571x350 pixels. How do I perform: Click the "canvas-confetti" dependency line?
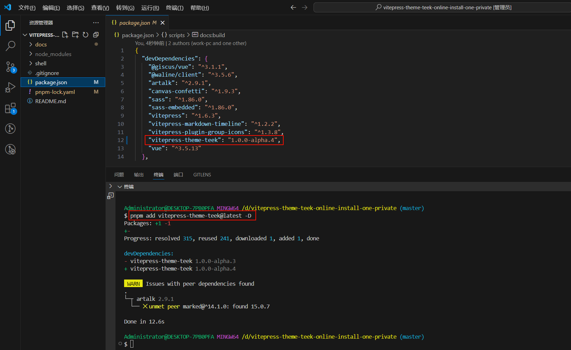[x=194, y=91]
